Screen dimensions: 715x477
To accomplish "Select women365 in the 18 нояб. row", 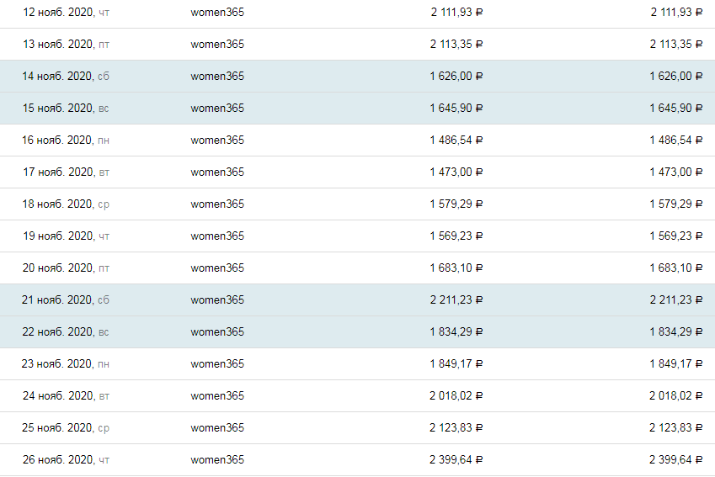I will 217,204.
